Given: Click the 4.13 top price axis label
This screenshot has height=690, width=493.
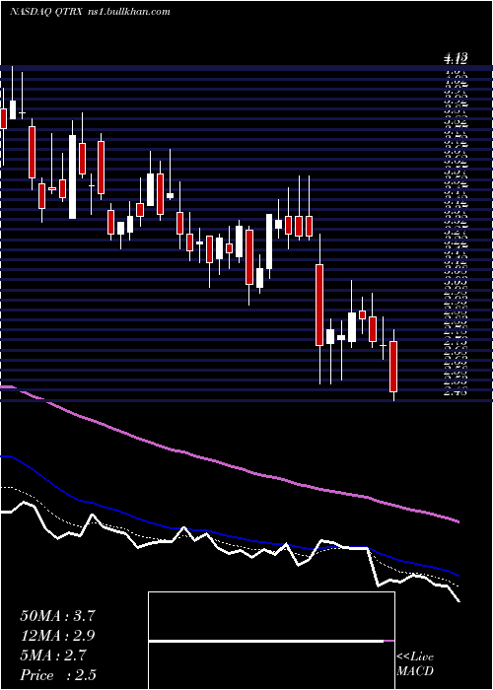Looking at the screenshot, I should pos(456,57).
